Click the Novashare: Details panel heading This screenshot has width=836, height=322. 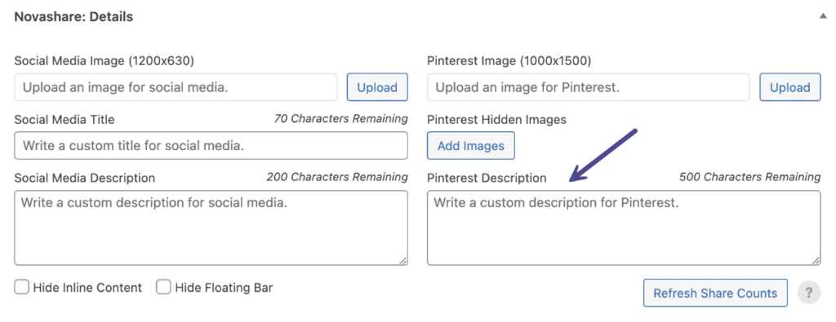(x=73, y=17)
